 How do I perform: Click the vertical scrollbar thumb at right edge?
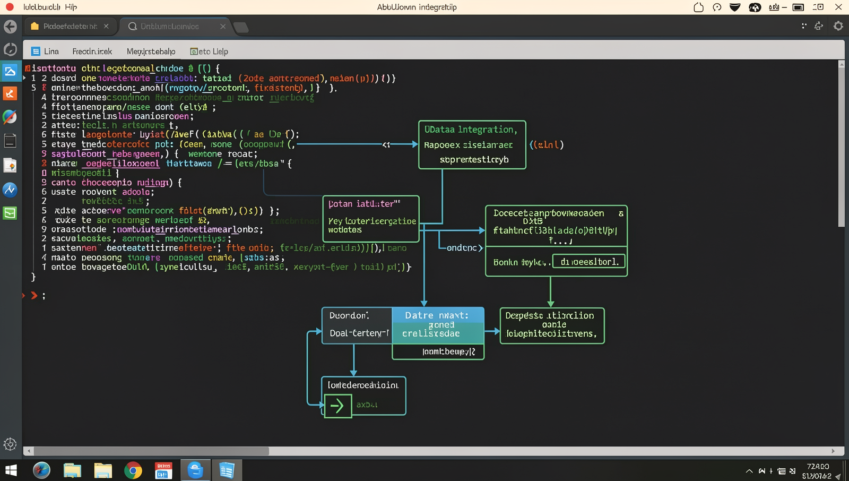click(841, 147)
